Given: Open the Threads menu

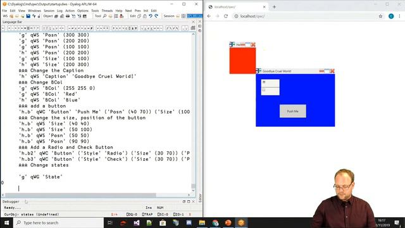Looking at the screenshot, I should point(107,11).
